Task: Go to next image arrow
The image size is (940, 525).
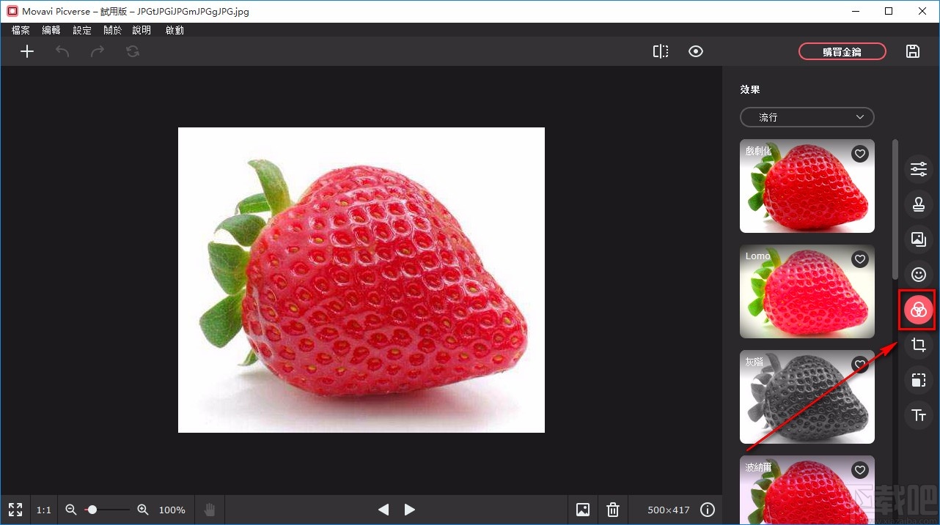Action: point(410,510)
